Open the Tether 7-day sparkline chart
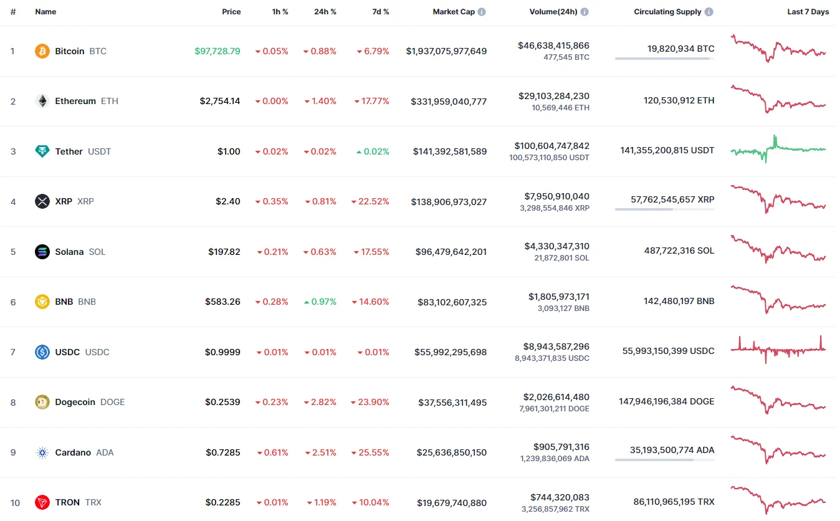Image resolution: width=840 pixels, height=521 pixels. point(778,150)
